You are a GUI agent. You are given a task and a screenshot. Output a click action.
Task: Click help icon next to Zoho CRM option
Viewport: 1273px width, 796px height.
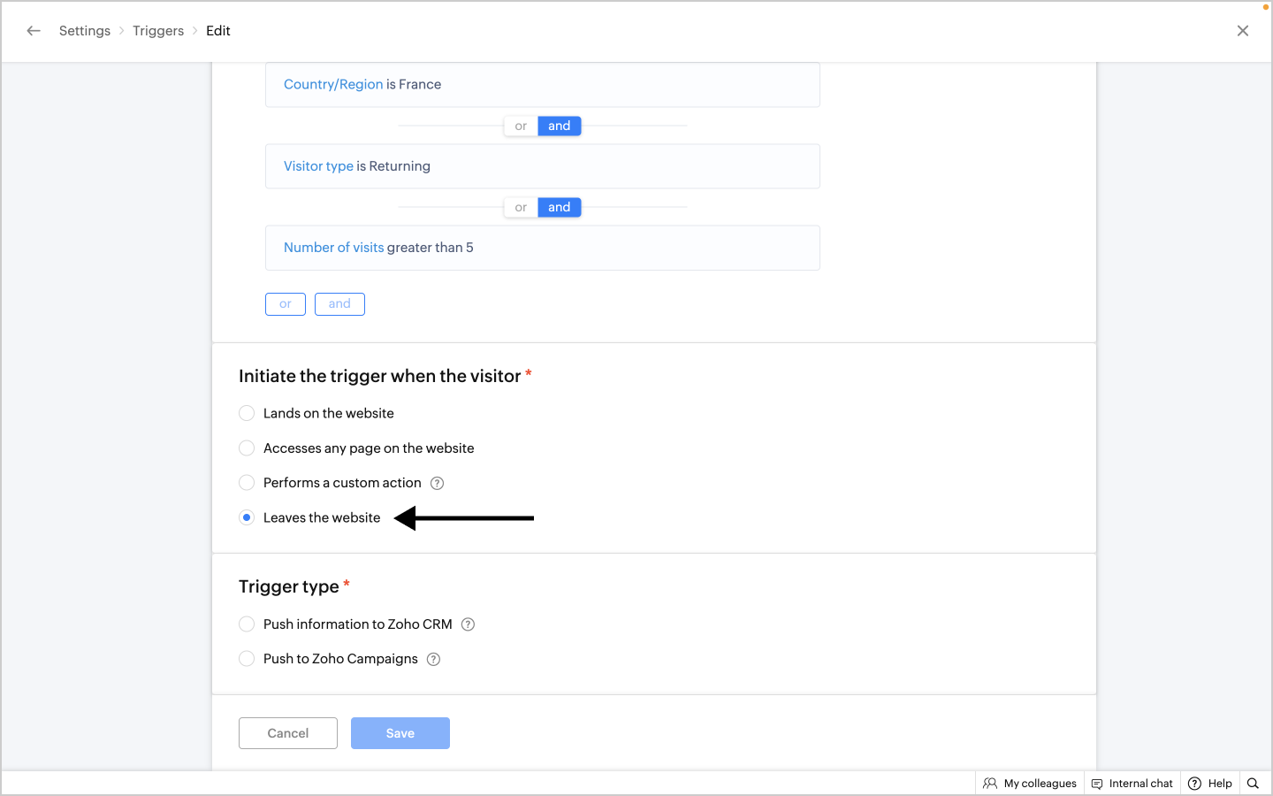pos(469,624)
